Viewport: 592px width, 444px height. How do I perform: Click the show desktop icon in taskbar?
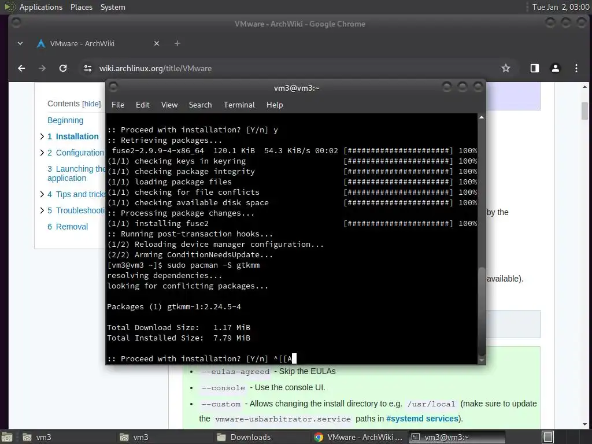tap(7, 437)
